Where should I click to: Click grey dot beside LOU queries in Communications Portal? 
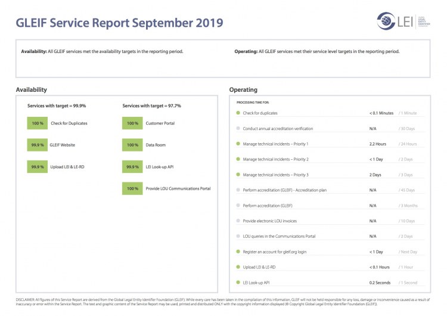tap(238, 236)
